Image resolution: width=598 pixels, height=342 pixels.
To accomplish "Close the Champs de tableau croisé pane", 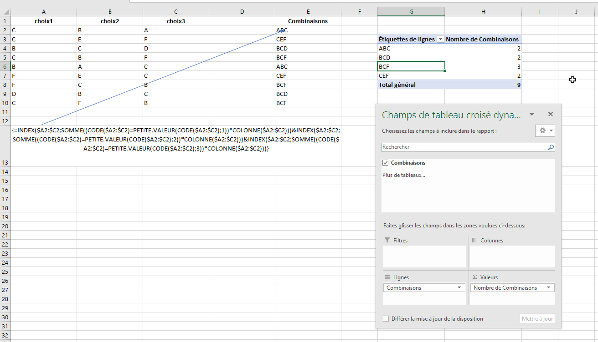I will pyautogui.click(x=550, y=115).
